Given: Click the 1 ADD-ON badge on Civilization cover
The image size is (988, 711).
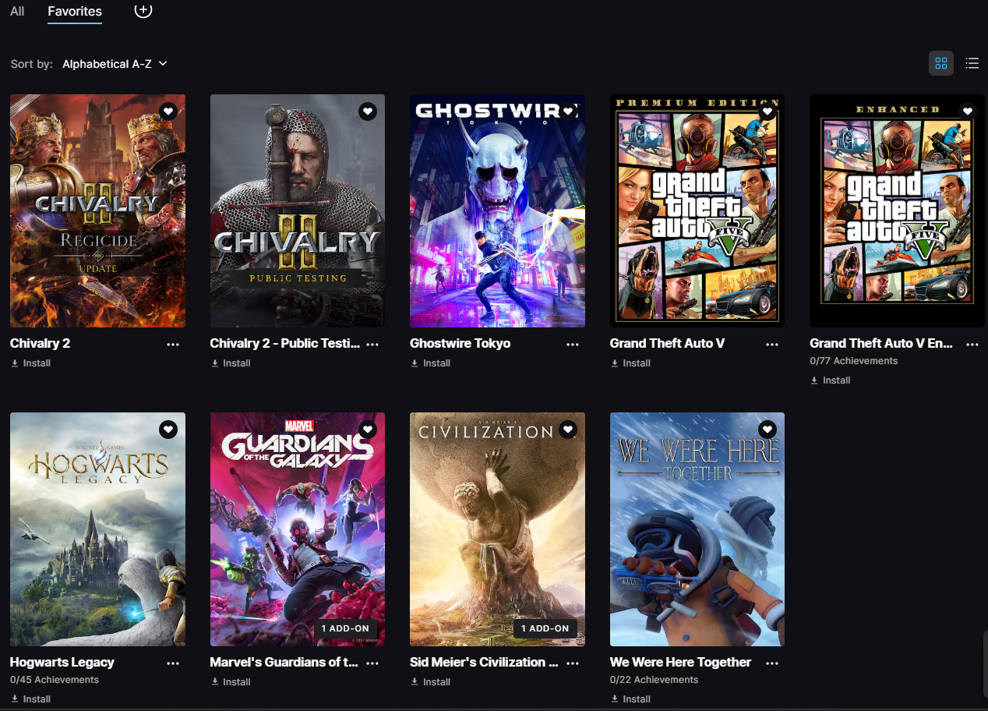Looking at the screenshot, I should [x=545, y=628].
